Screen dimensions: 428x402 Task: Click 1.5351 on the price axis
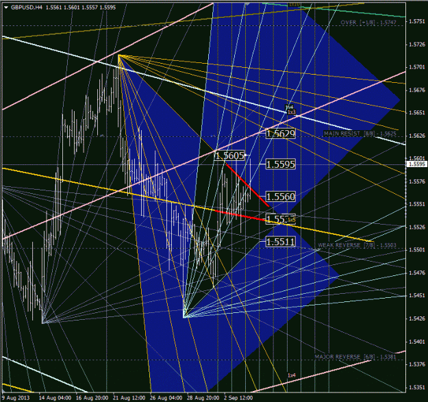(417, 387)
